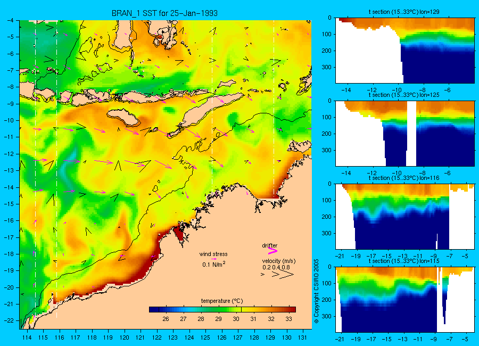Click the '-21' axis label below the lon=116 section

340,256
